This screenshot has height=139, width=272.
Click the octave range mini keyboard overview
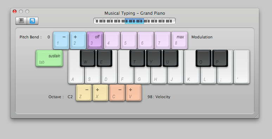tap(134, 21)
